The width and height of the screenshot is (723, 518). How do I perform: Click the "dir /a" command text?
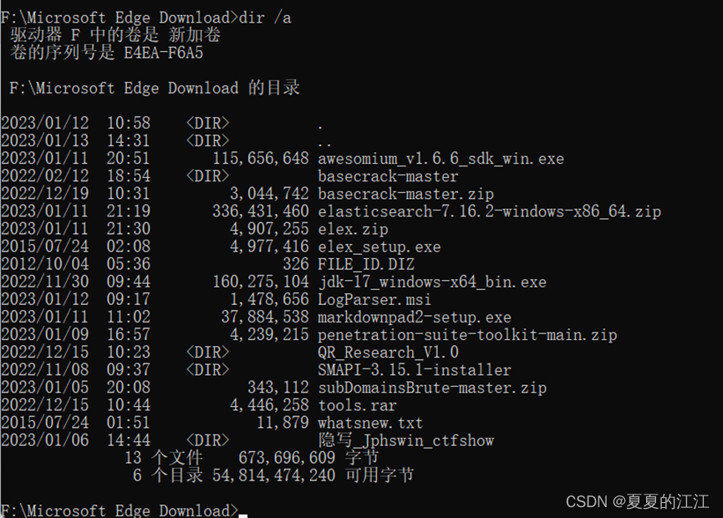click(265, 17)
